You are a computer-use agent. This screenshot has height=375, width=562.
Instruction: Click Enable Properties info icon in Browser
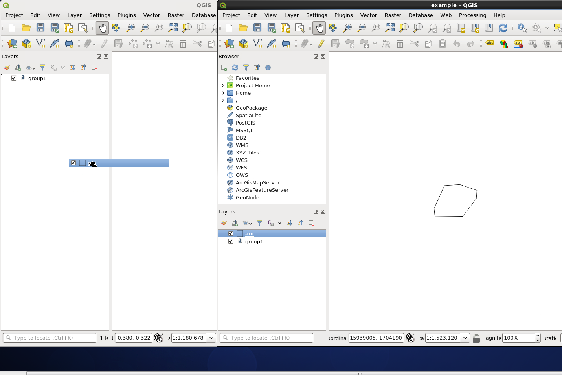[x=268, y=68]
